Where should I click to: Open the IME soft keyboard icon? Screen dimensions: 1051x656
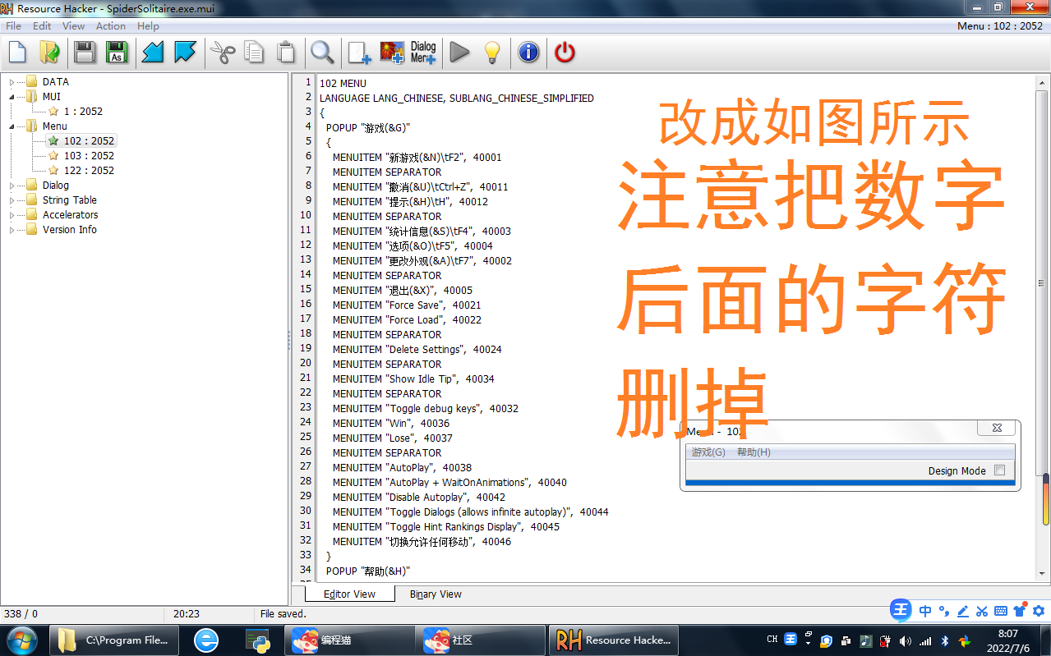(1000, 611)
